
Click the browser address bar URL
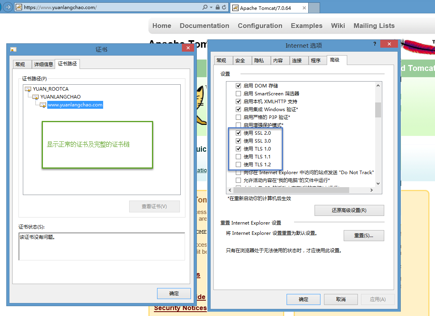click(61, 7)
